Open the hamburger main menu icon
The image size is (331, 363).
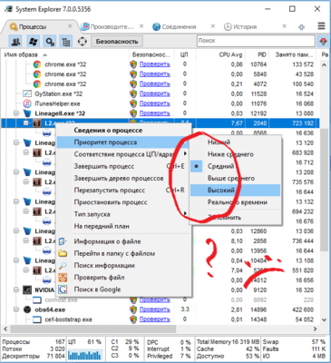[321, 26]
